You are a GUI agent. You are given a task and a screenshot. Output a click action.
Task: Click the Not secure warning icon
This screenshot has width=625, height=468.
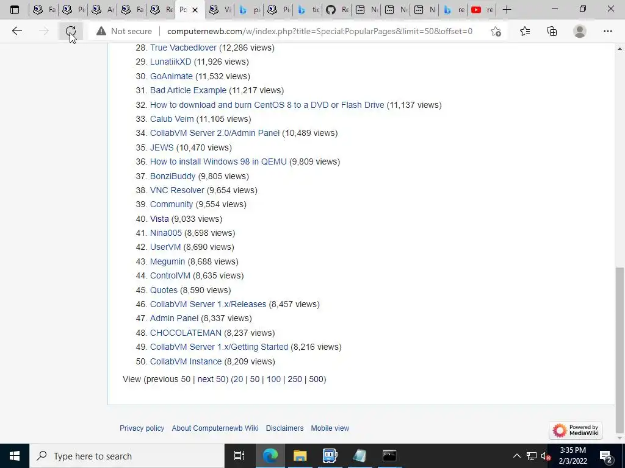click(101, 31)
